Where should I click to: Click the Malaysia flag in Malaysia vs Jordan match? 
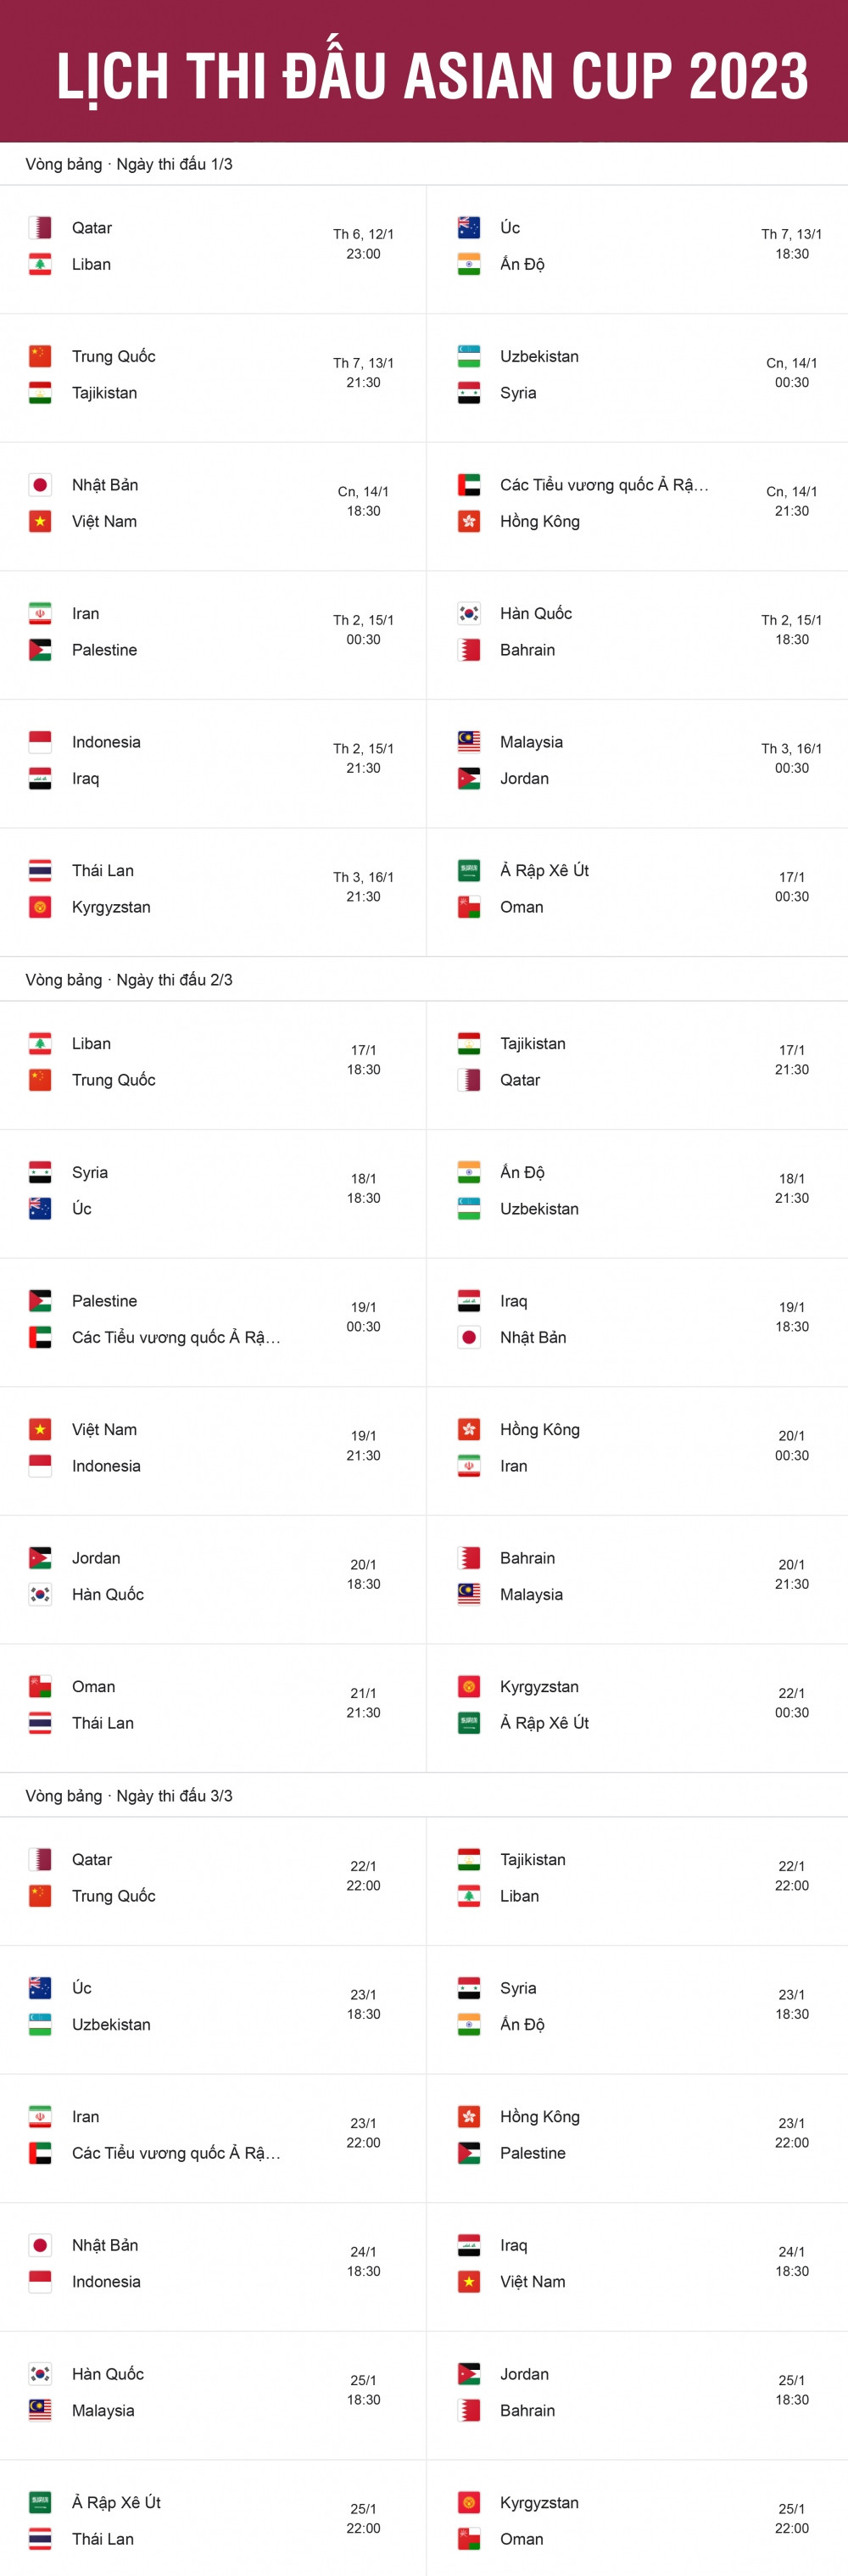(468, 742)
